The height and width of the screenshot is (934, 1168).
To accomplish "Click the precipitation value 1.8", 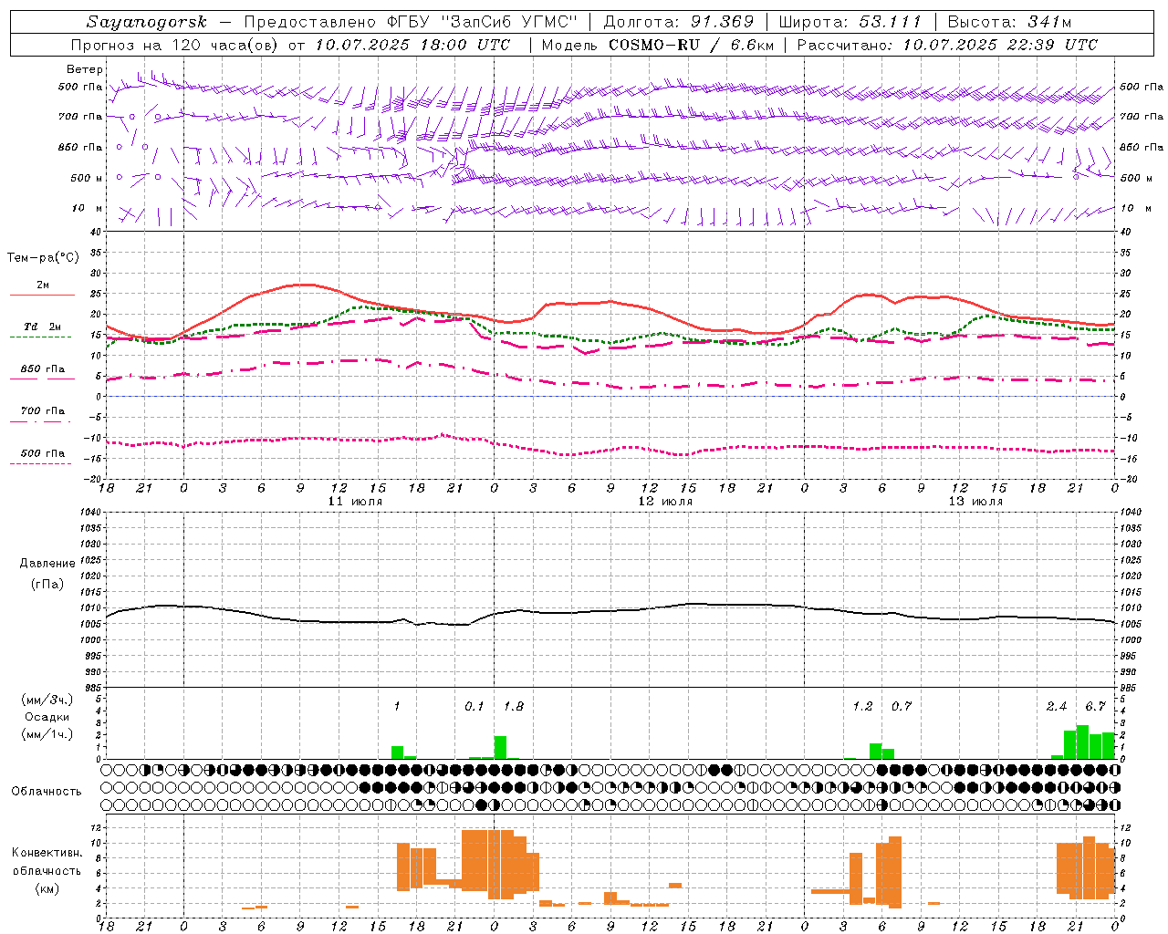I will coord(514,706).
